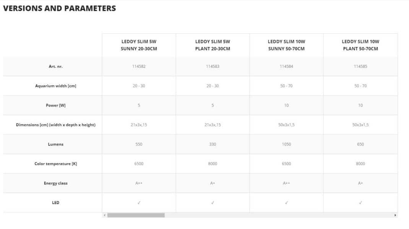Image resolution: width=409 pixels, height=229 pixels.
Task: Click the 1050 lumens value
Action: [x=286, y=144]
